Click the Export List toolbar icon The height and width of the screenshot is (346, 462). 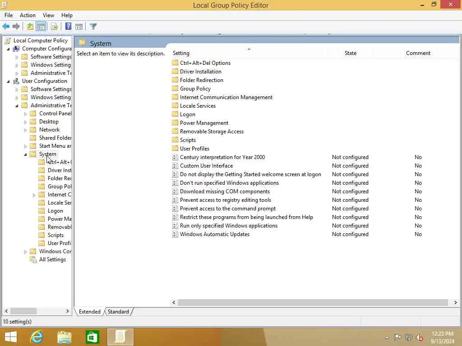point(55,27)
